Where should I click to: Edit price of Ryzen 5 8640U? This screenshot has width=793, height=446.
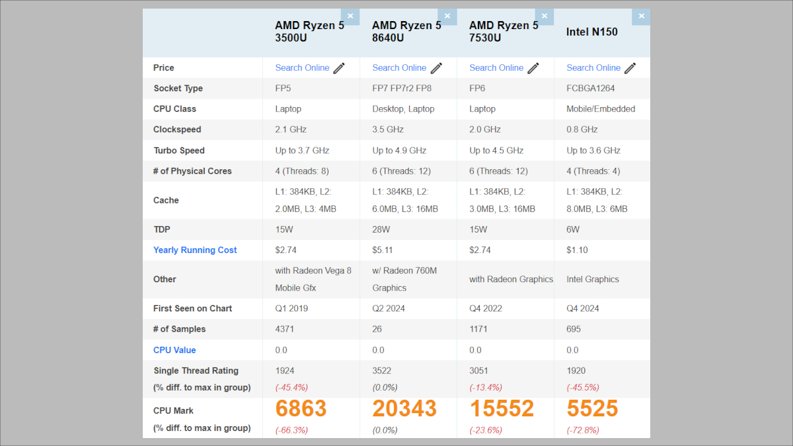pyautogui.click(x=436, y=68)
